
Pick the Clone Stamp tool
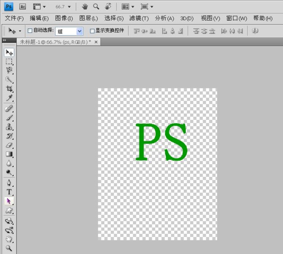[9, 127]
